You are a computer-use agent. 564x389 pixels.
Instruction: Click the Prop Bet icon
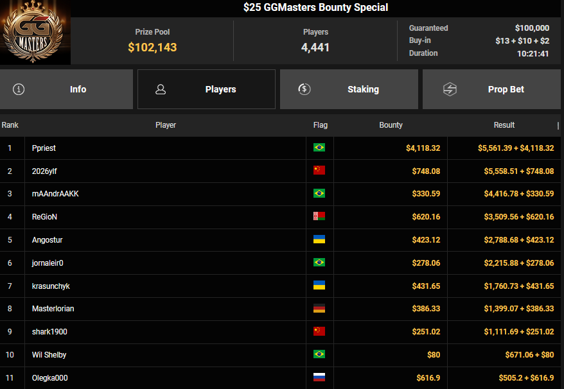(450, 89)
